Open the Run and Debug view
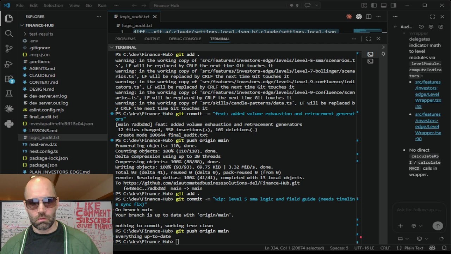451x254 pixels. (x=9, y=64)
